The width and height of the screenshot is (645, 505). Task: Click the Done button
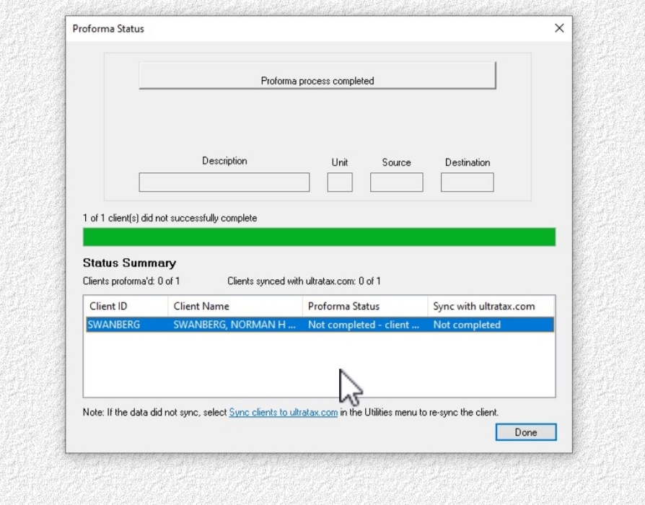(x=525, y=432)
